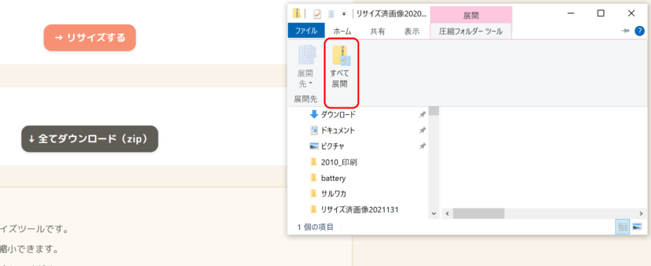Screen dimensions: 651x266
Task: Switch to details view icon in status bar
Action: [622, 227]
